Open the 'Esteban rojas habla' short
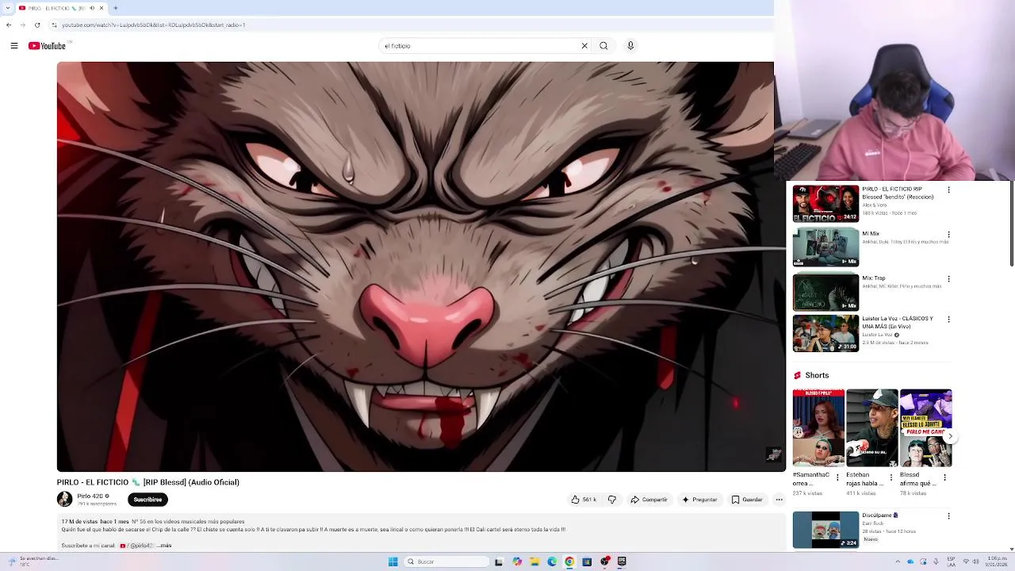The image size is (1015, 571). [871, 428]
